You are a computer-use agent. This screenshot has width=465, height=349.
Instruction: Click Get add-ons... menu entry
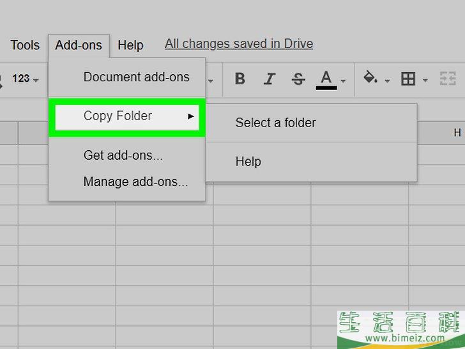tap(123, 155)
